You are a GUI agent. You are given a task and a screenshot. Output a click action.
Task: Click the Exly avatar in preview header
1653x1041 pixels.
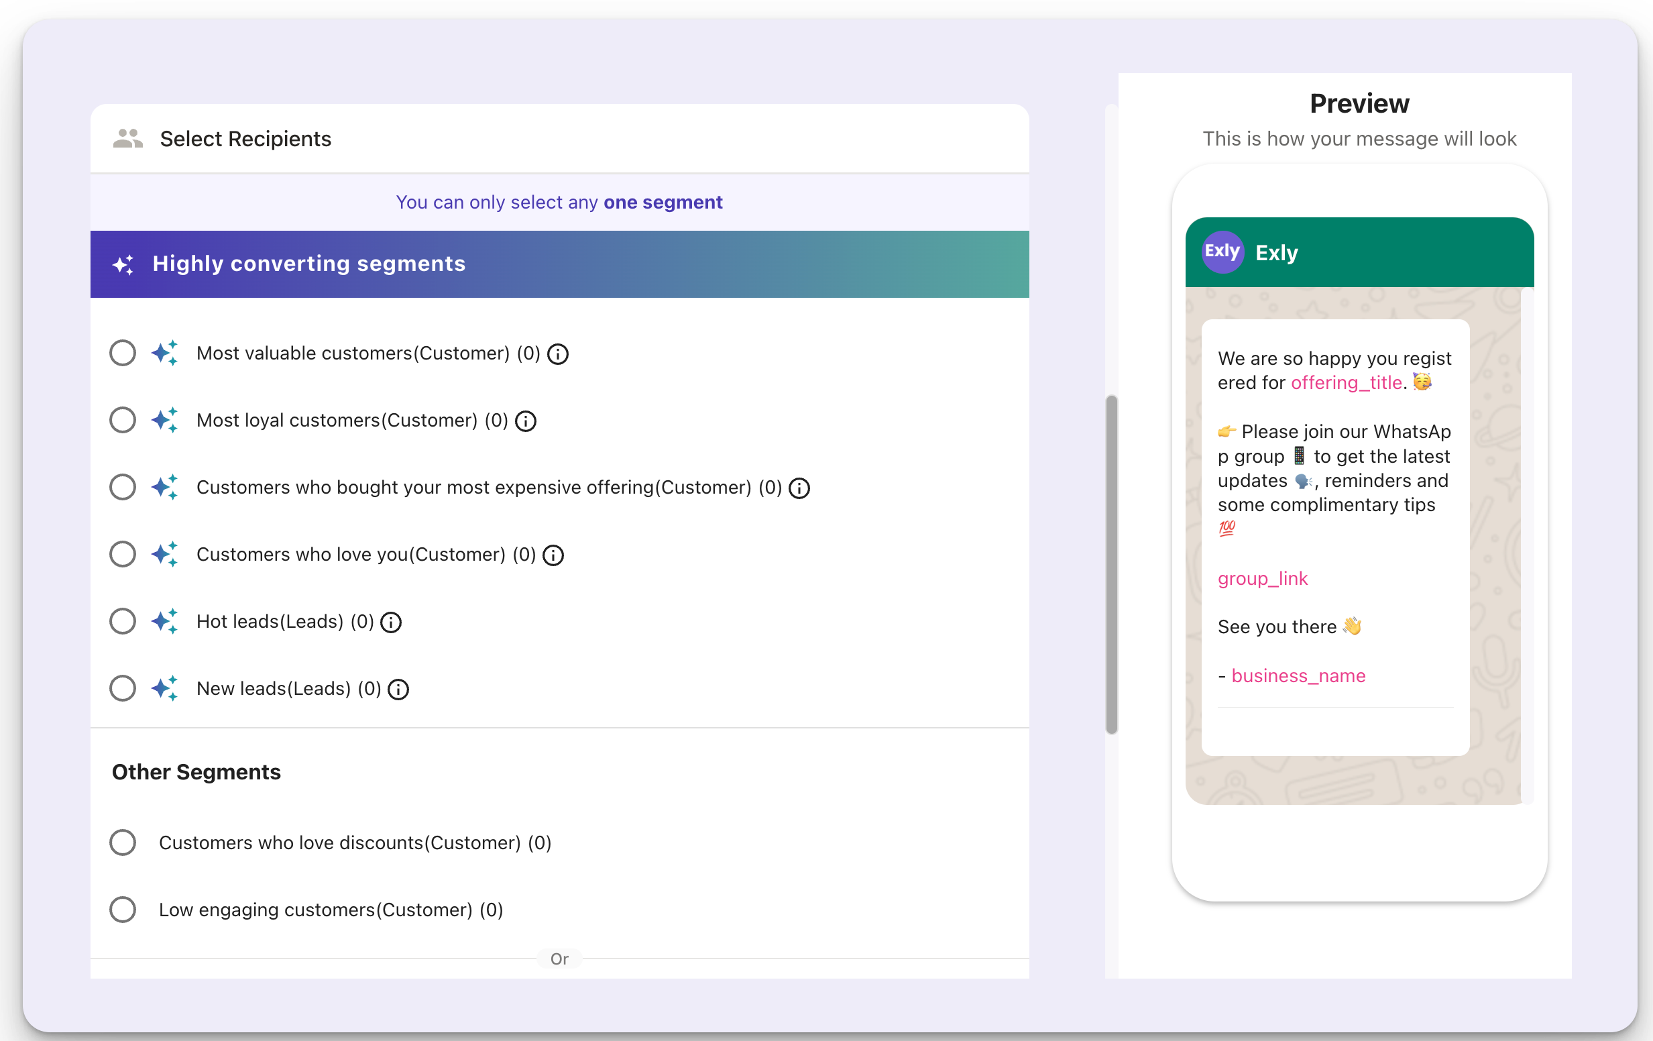(1222, 252)
